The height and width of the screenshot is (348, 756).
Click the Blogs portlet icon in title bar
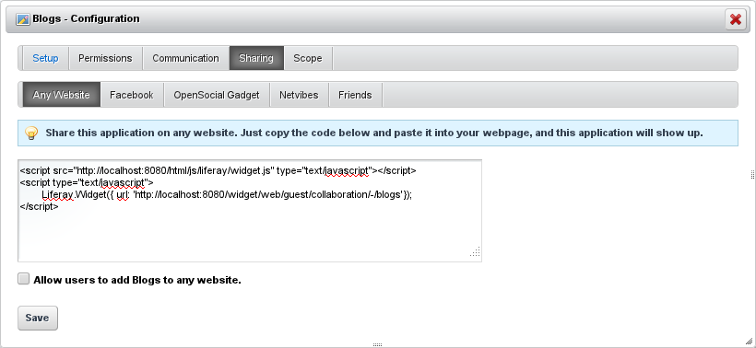tap(23, 19)
